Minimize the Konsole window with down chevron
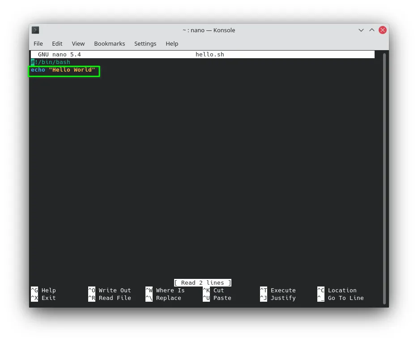 pyautogui.click(x=361, y=30)
